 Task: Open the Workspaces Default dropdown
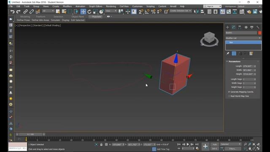(x=249, y=6)
